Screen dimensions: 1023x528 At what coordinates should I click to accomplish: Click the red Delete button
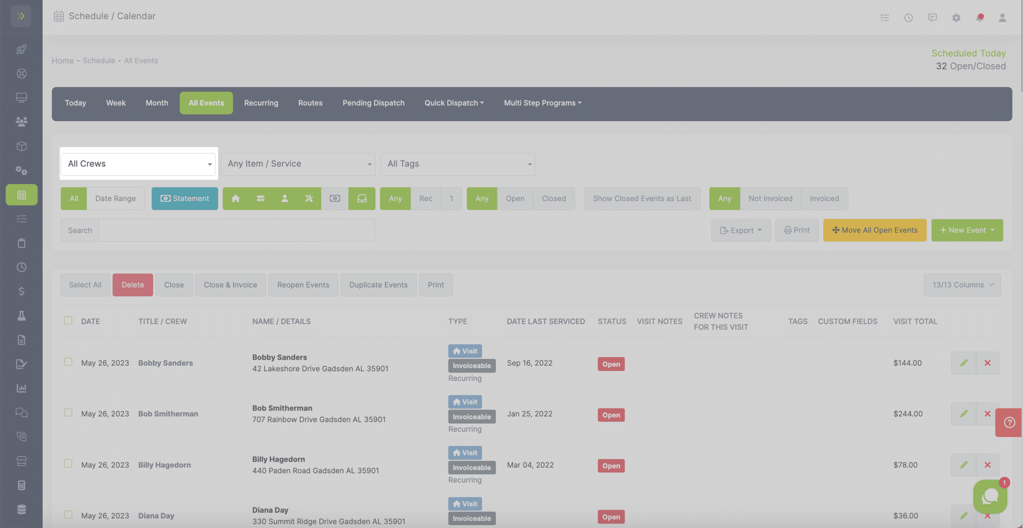pos(133,285)
